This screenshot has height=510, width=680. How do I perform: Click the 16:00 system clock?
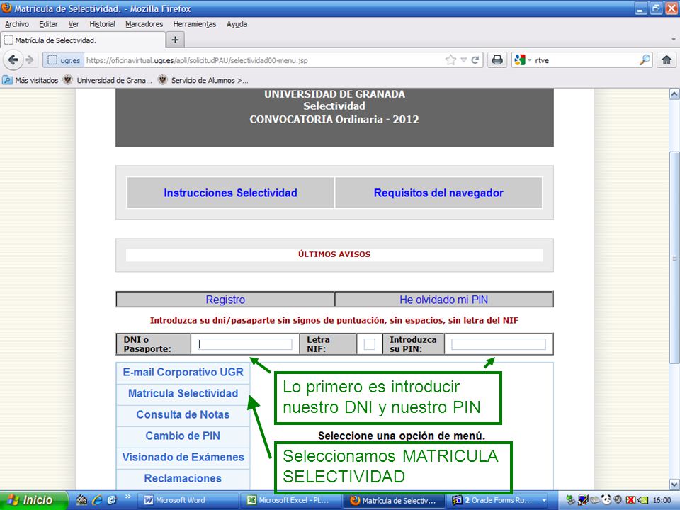click(x=662, y=501)
